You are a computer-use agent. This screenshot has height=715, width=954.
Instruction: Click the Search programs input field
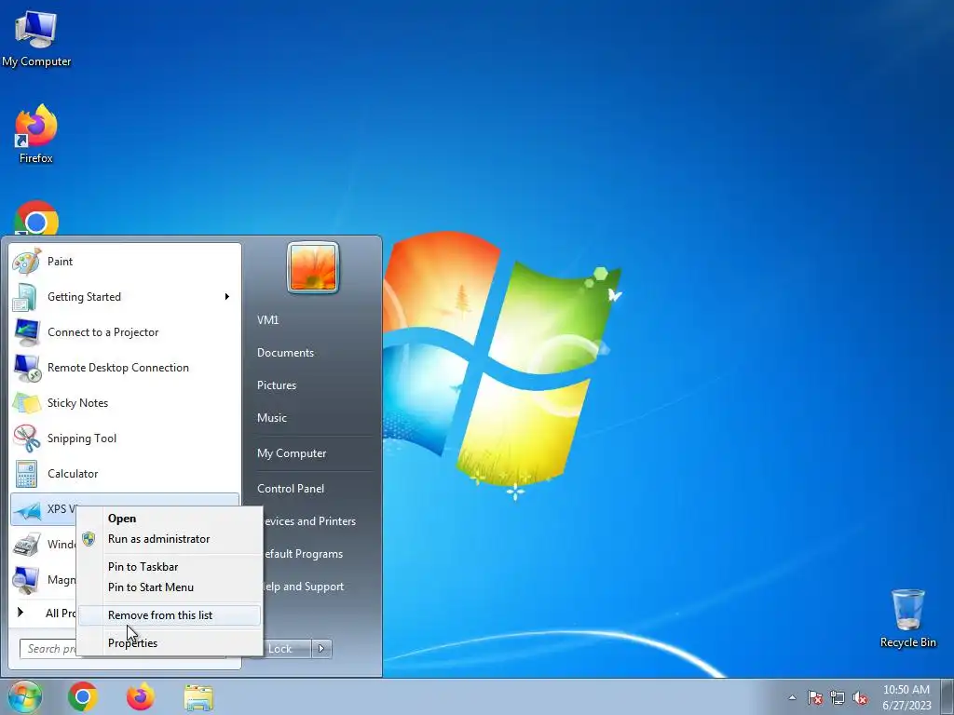48,649
